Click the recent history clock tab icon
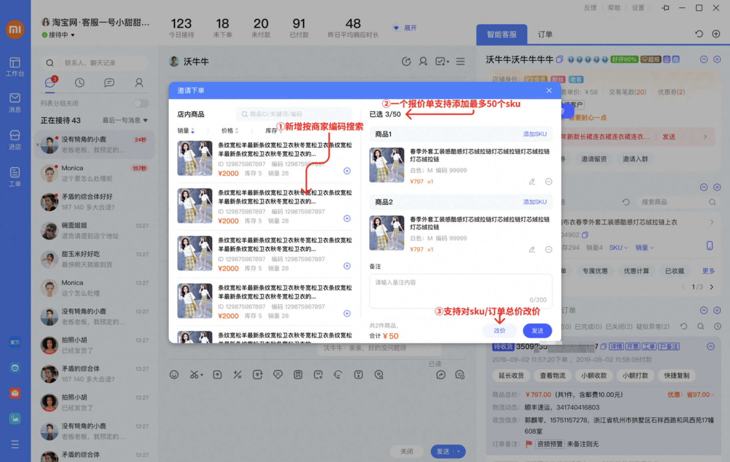This screenshot has height=462, width=730. [x=80, y=83]
